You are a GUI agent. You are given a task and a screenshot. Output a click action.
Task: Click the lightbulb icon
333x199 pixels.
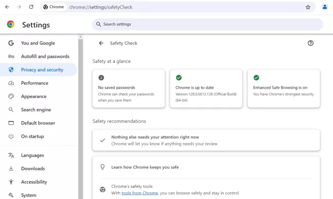[x=102, y=167]
